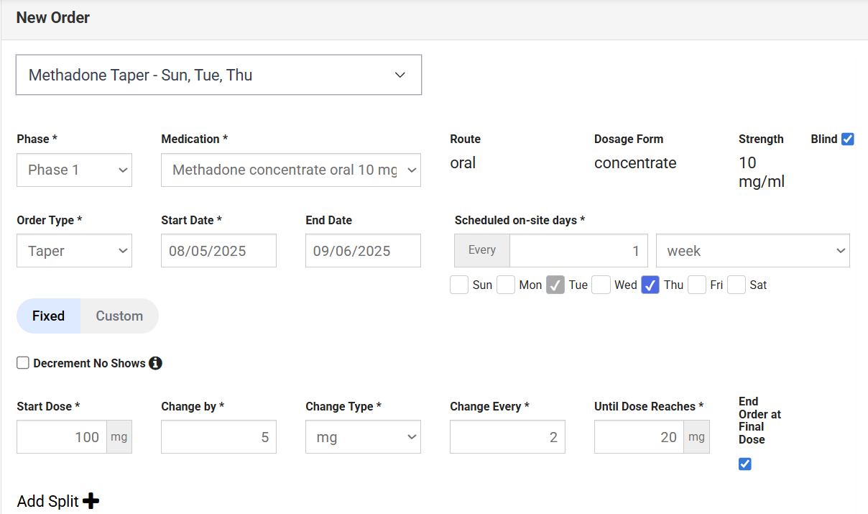Open the Change Type mg dropdown
Screen dimensions: 868x514
click(x=363, y=437)
